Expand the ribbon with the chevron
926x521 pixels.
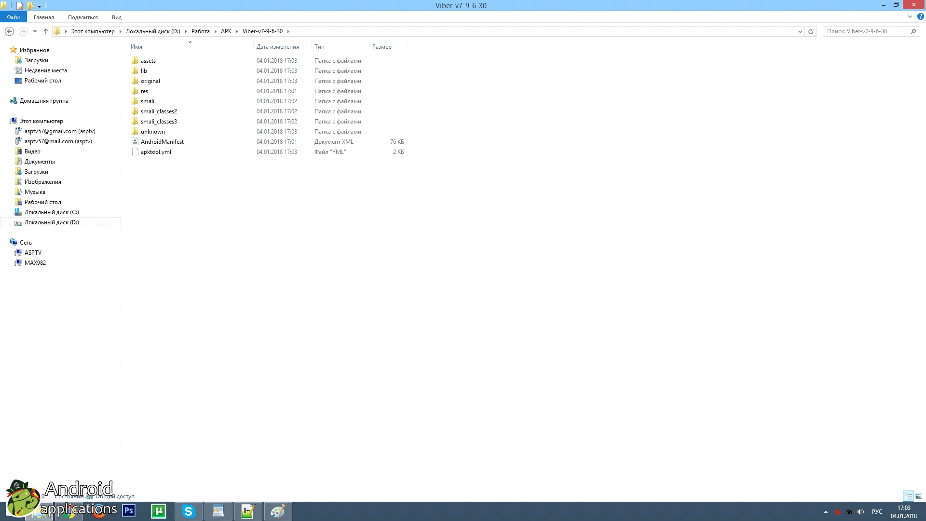pos(910,17)
